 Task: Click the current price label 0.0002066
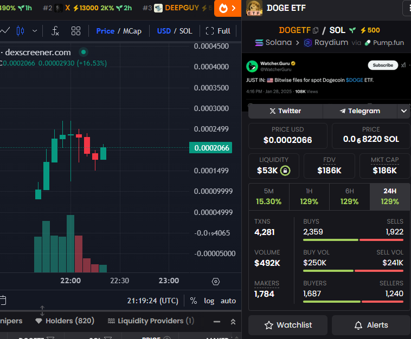pos(210,148)
